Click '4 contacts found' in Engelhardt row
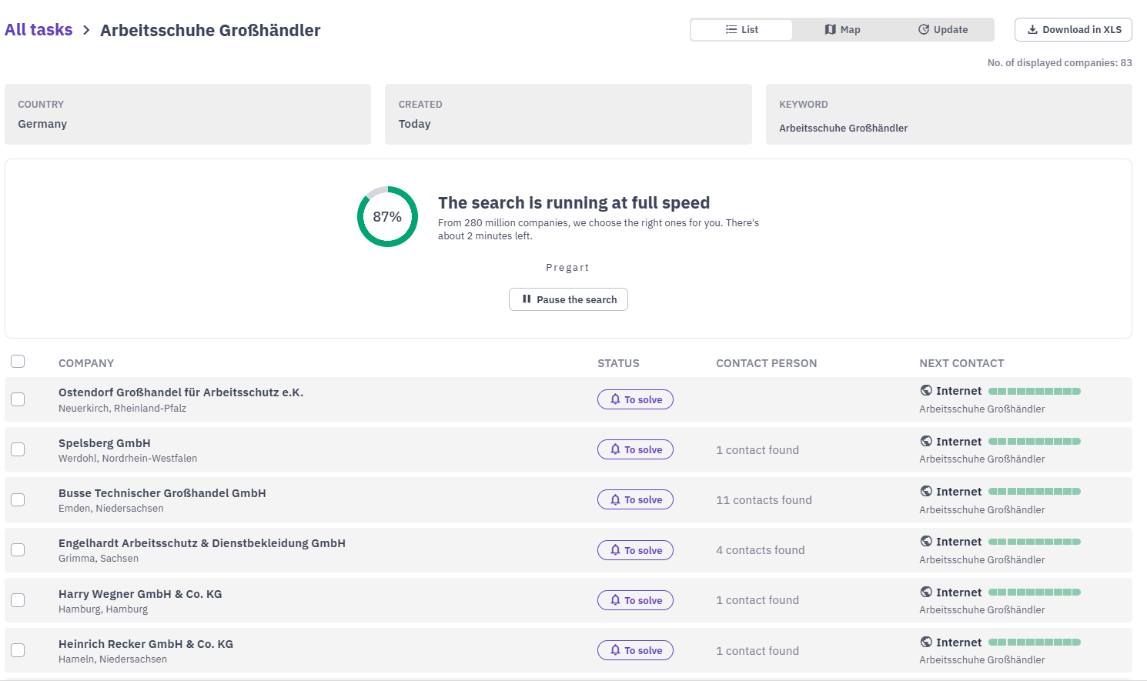The width and height of the screenshot is (1147, 681). tap(761, 550)
